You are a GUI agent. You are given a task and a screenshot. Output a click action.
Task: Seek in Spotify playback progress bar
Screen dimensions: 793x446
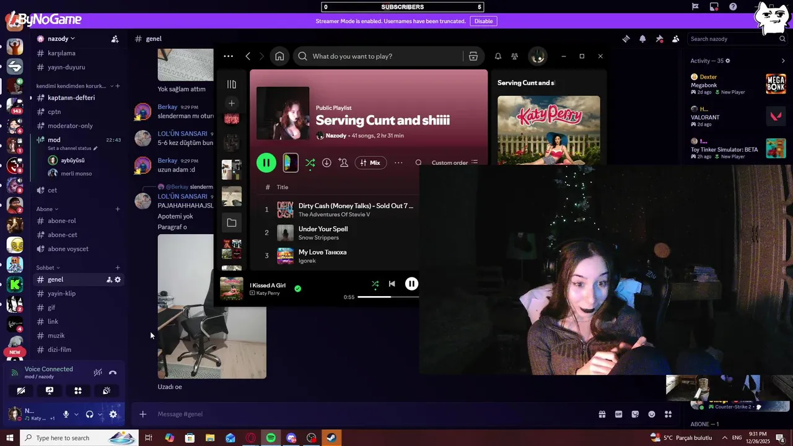tap(388, 297)
